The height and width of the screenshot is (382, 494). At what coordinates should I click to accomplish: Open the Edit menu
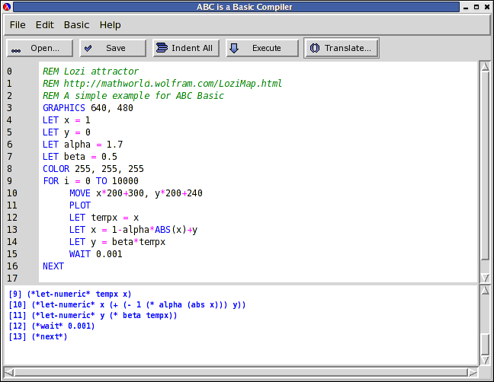pyautogui.click(x=45, y=25)
